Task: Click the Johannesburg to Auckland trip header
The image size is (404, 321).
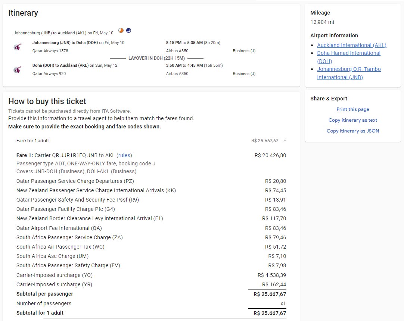Action: pos(63,33)
